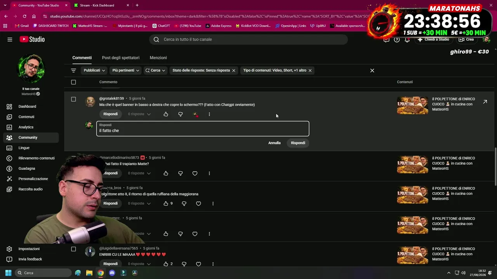This screenshot has height=279, width=497.
Task: Open Personalizzazione in the sidebar
Action: pos(31,179)
